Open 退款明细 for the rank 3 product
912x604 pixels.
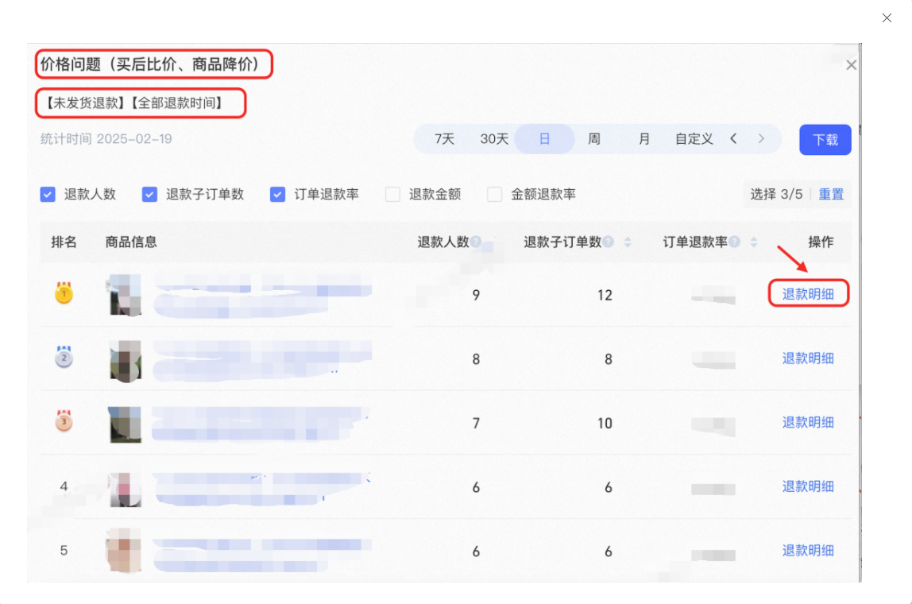pyautogui.click(x=808, y=422)
